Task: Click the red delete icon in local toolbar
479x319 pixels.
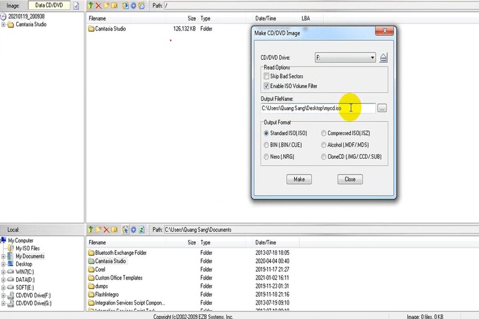Action: (107, 229)
